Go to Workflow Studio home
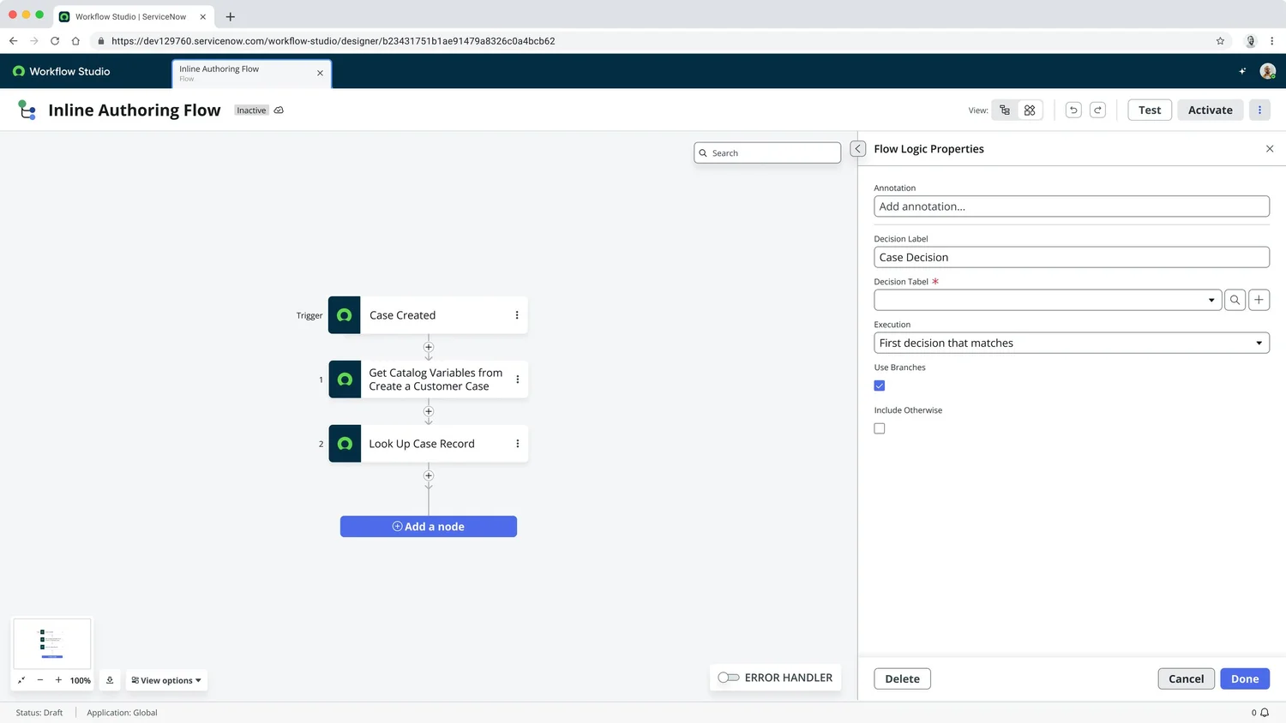Screen dimensions: 1286x723 click(62, 71)
